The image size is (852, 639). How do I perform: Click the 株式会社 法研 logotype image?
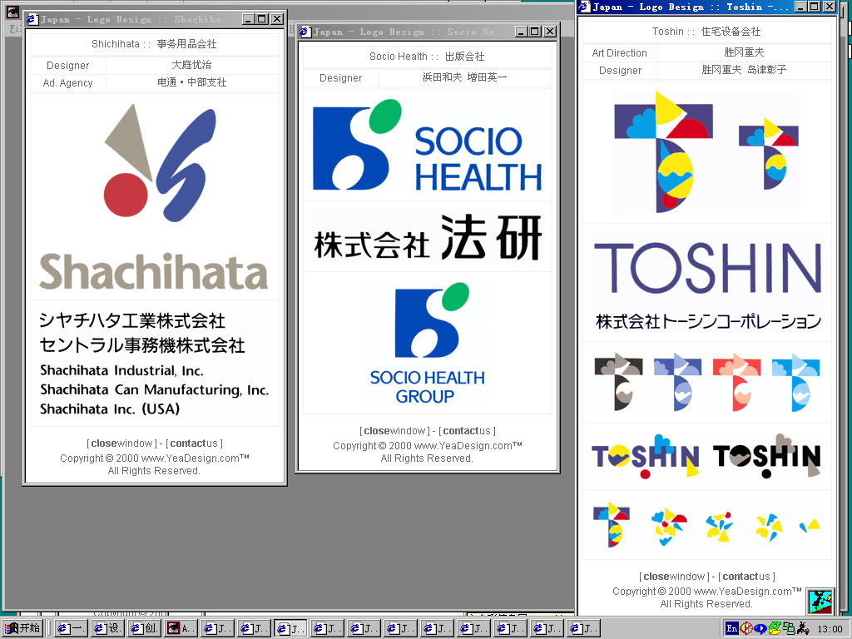[428, 237]
